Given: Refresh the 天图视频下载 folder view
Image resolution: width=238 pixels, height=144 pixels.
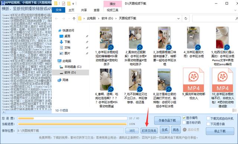Looking at the screenshot, I should tap(186, 18).
